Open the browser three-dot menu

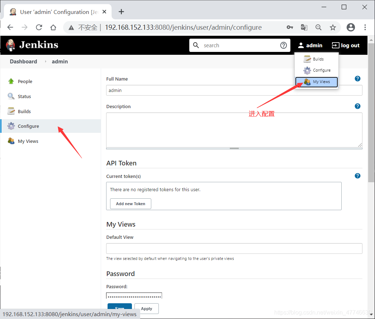(x=365, y=27)
